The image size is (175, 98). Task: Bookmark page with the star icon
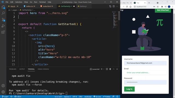[x=158, y=7]
